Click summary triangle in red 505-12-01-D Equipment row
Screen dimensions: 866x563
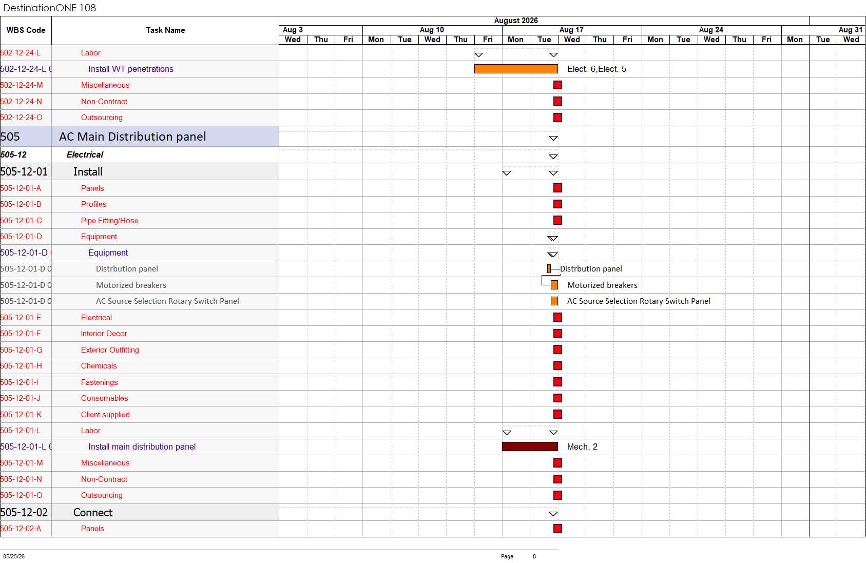click(x=552, y=238)
